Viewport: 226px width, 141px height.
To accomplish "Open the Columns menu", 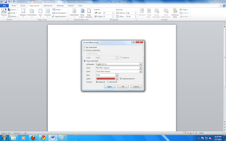I will [x=48, y=13].
